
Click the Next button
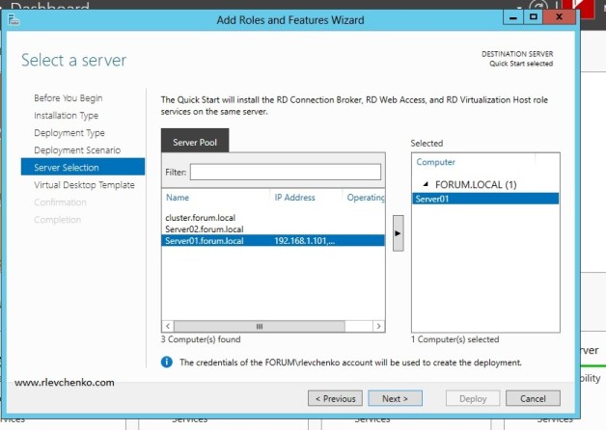click(395, 398)
